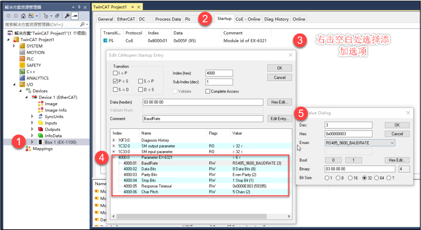Collapse the I/O tree node

14,85
